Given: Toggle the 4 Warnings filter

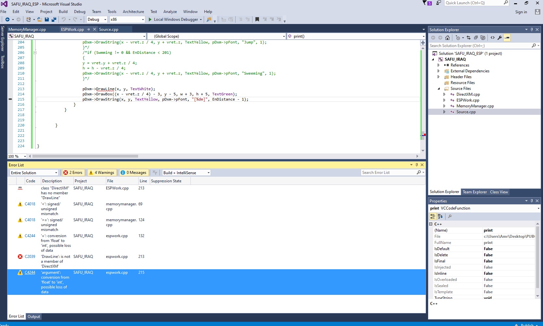Looking at the screenshot, I should (102, 173).
